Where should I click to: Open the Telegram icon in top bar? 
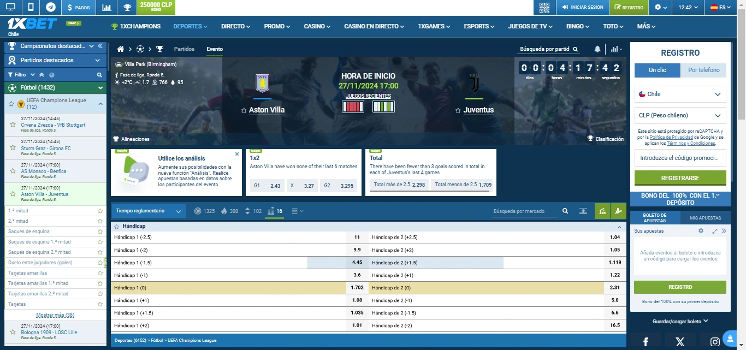click(x=51, y=8)
